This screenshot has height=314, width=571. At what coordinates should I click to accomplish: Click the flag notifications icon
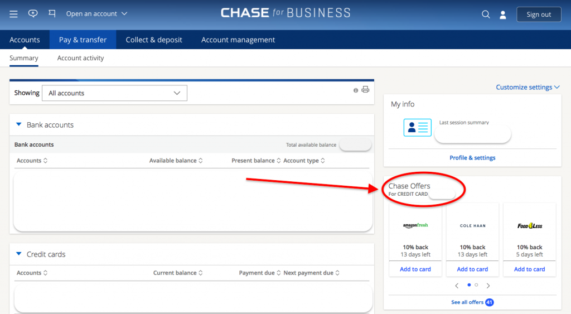tap(52, 14)
